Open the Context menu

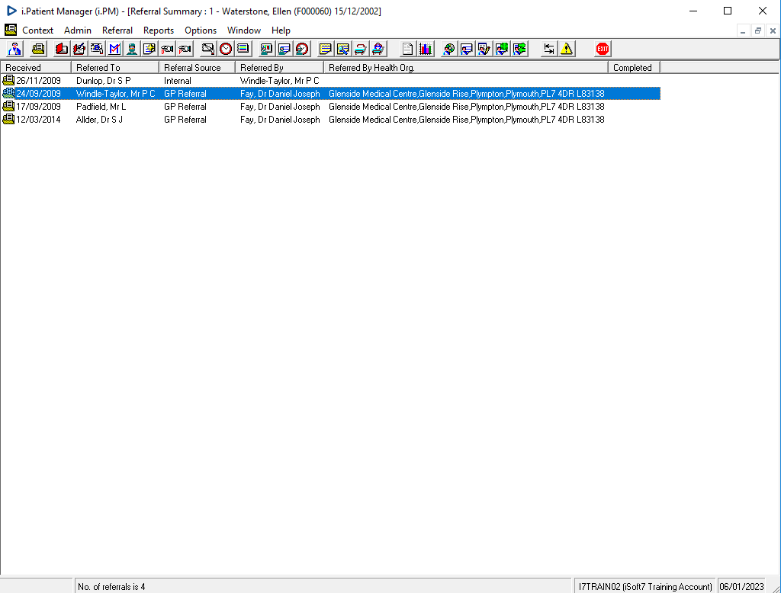(x=38, y=30)
